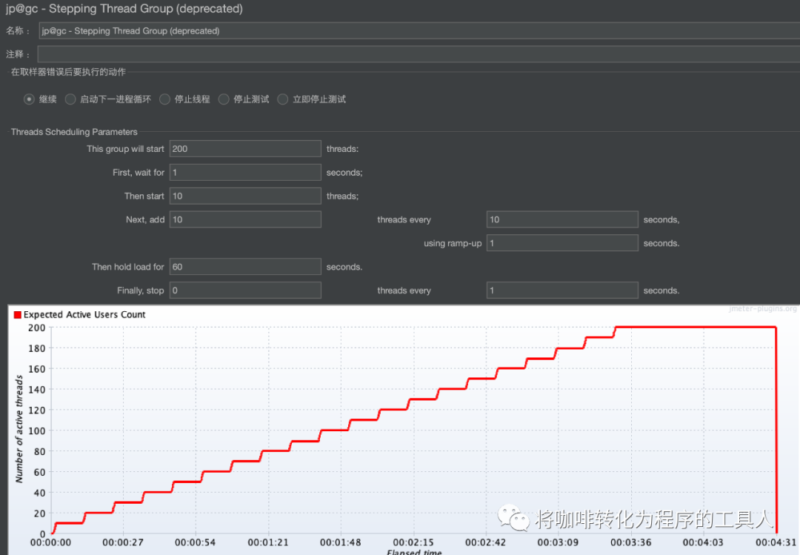800x555 pixels.
Task: Click the 00:01:21 time axis label
Action: coord(268,542)
